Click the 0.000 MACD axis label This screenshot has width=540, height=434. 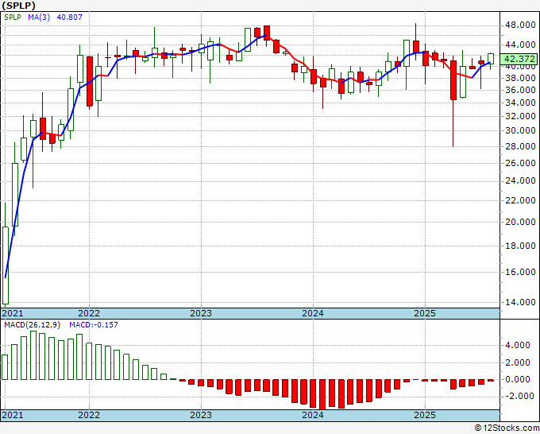click(518, 379)
